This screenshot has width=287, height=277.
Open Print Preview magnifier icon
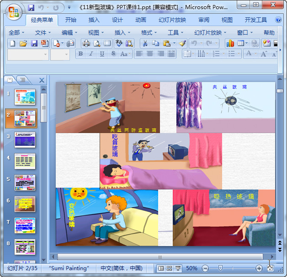97,43
